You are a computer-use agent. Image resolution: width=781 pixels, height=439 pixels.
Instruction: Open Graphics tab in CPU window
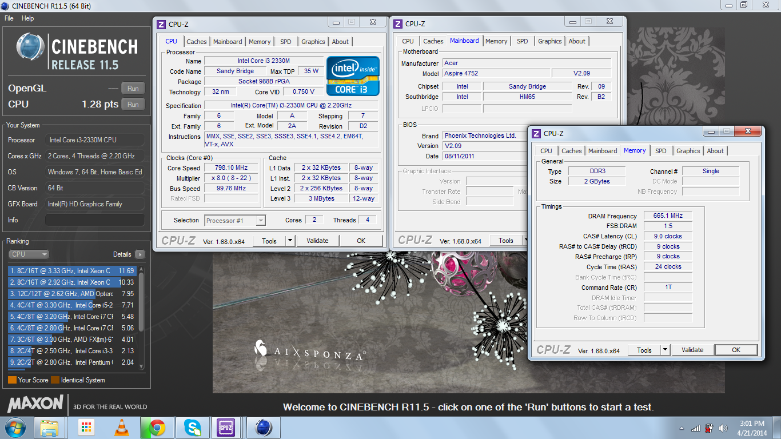(x=313, y=42)
